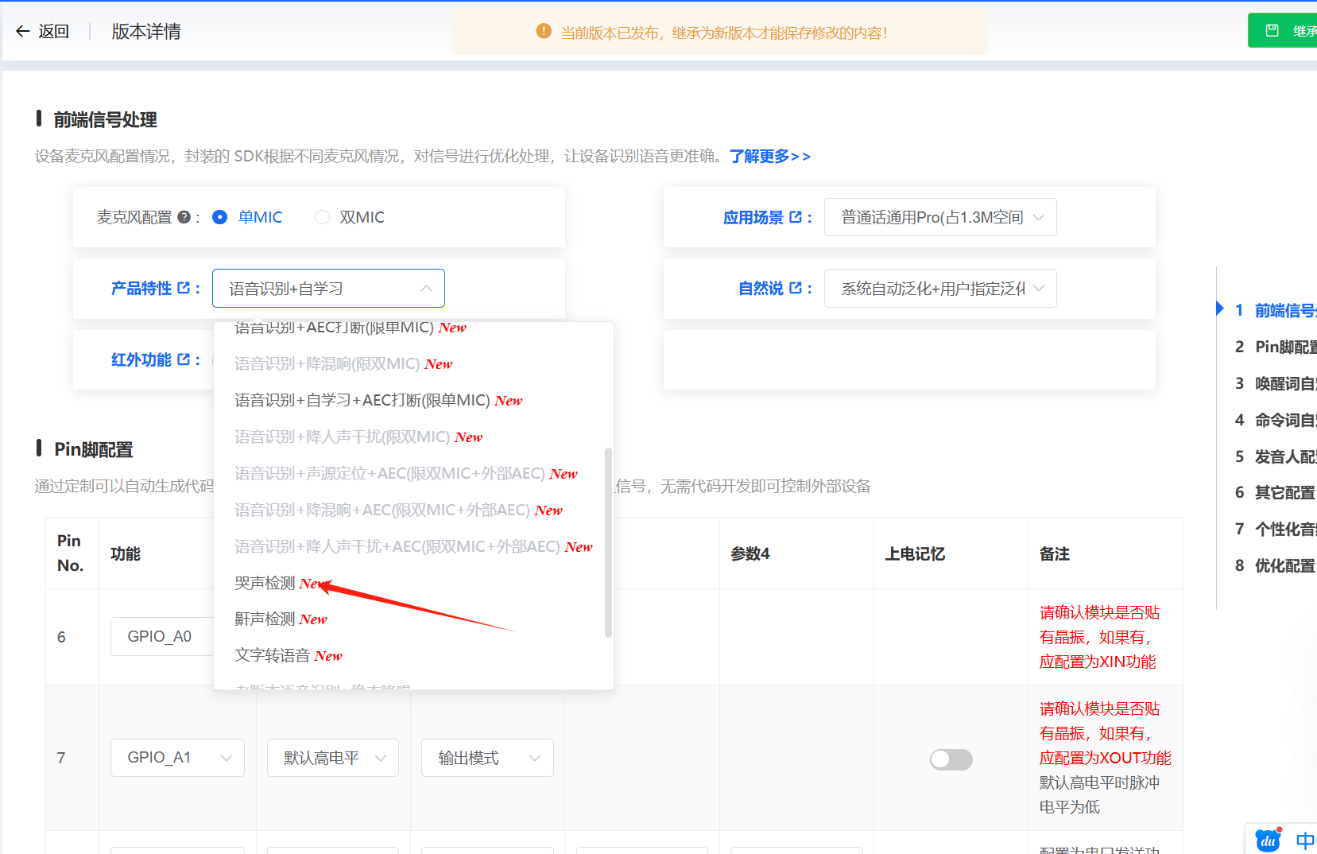This screenshot has height=854, width=1317.
Task: Expand the 自然说 dropdown
Action: (x=939, y=288)
